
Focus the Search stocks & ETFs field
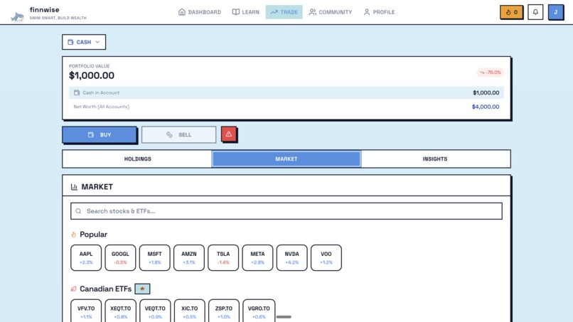click(286, 211)
